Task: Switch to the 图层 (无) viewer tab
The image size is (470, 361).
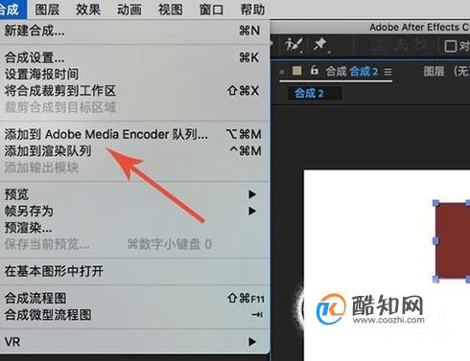Action: pyautogui.click(x=446, y=71)
